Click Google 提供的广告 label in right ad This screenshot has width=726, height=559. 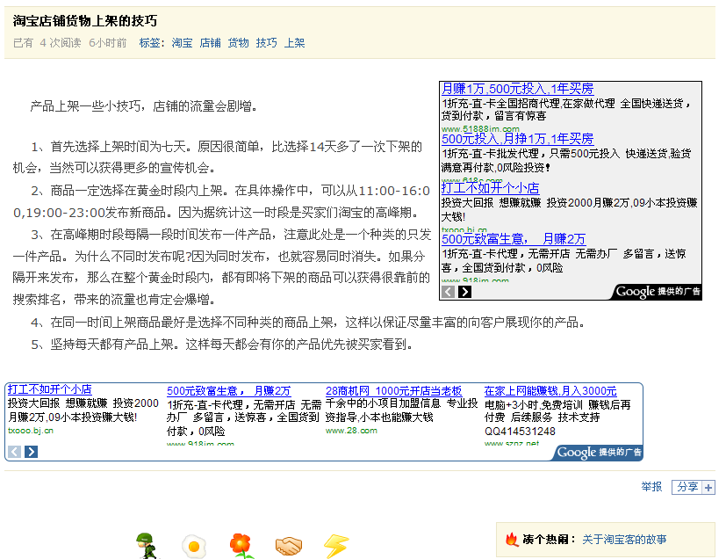[x=658, y=292]
